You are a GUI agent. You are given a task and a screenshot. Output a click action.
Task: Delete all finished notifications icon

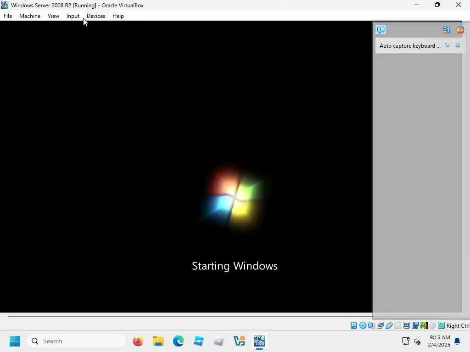460,30
